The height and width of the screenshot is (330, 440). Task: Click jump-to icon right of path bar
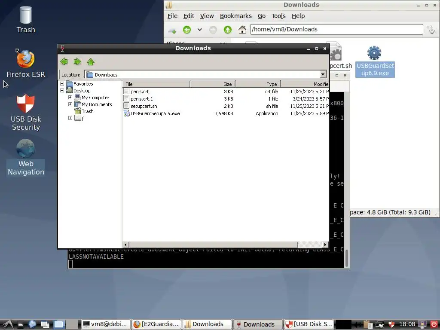click(431, 30)
